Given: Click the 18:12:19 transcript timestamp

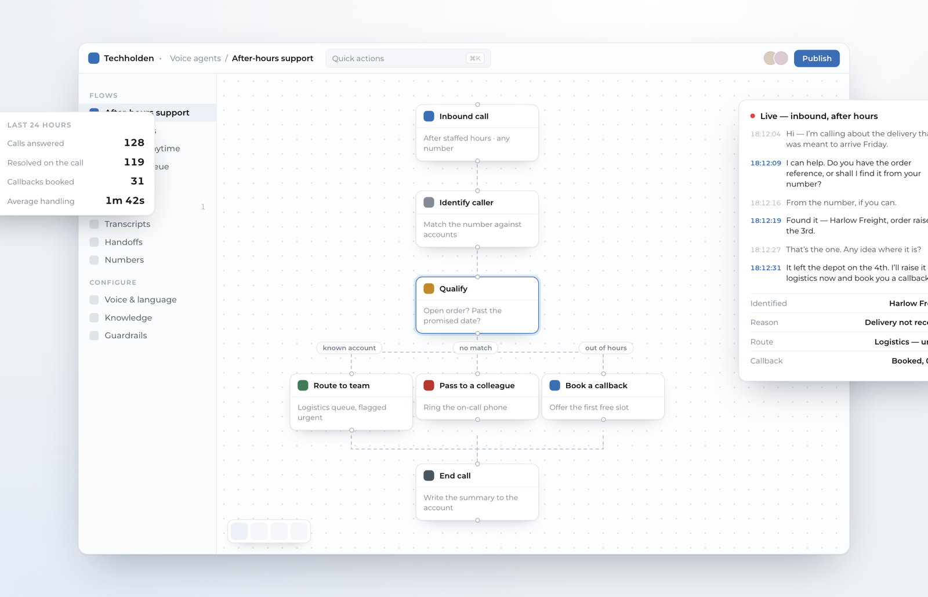Looking at the screenshot, I should tap(766, 220).
